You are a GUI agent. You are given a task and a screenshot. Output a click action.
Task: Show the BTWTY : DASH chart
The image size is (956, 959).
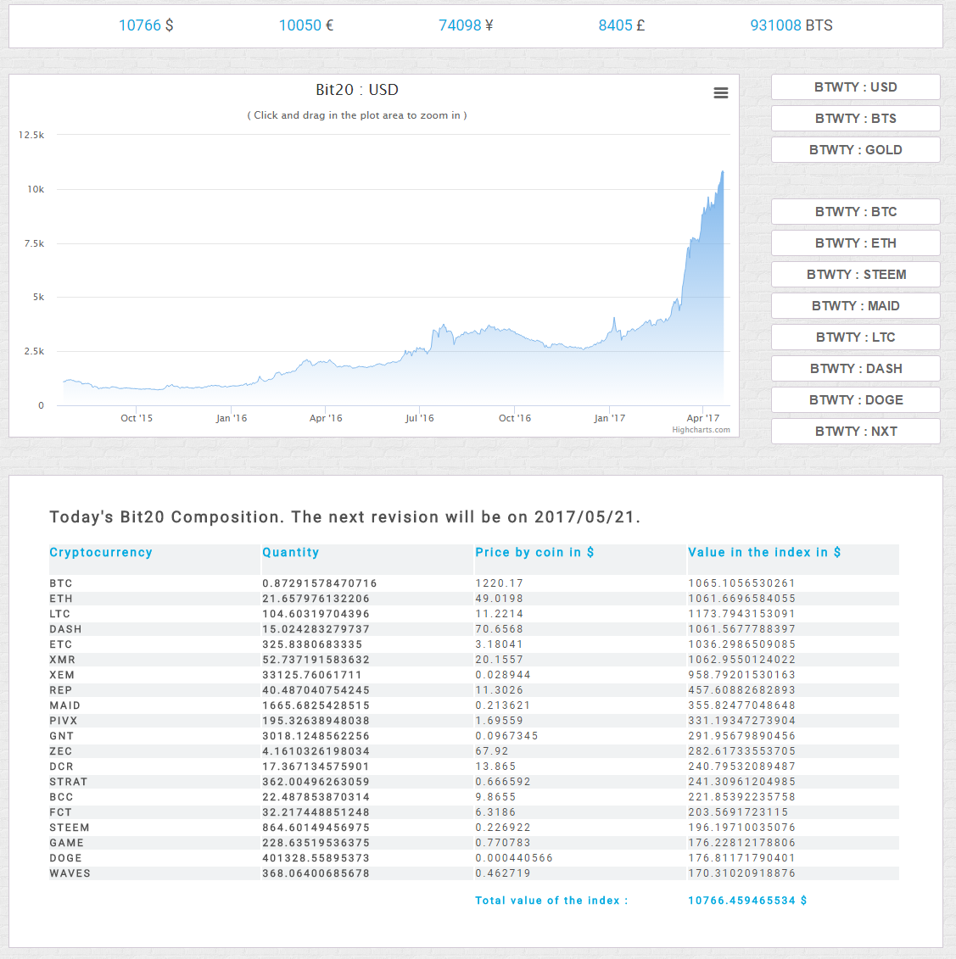(855, 368)
